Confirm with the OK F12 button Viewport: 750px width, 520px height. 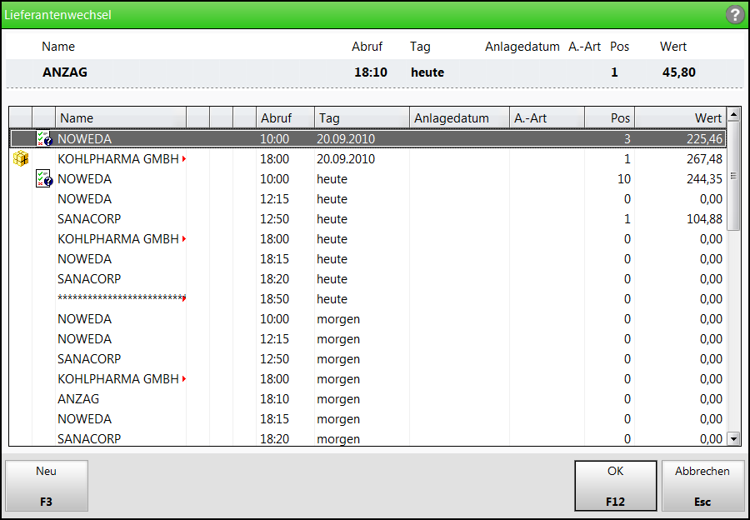(615, 486)
